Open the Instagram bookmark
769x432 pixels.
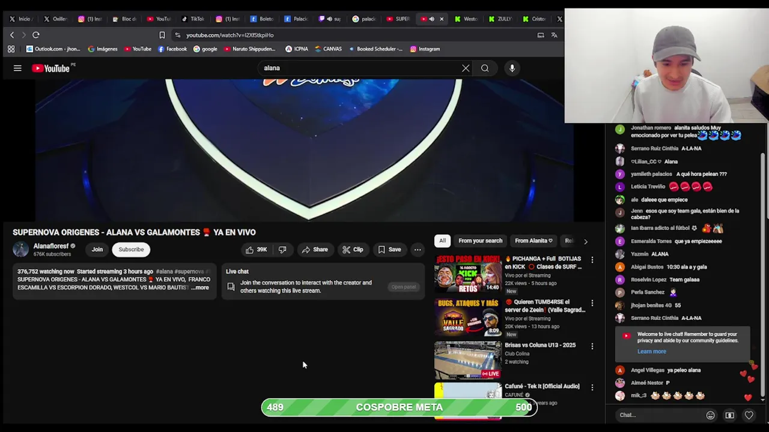point(425,49)
